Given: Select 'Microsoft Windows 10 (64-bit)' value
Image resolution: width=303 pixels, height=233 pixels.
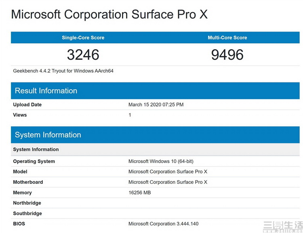Looking at the screenshot, I should 161,161.
